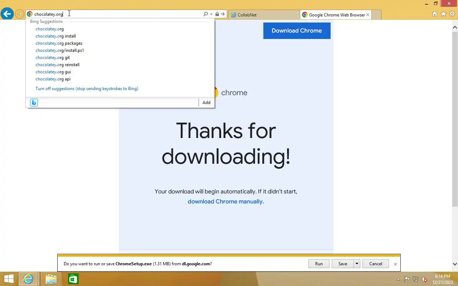Viewport: 458px width, 286px height.
Task: Open the Windows Start button
Action: [9, 279]
